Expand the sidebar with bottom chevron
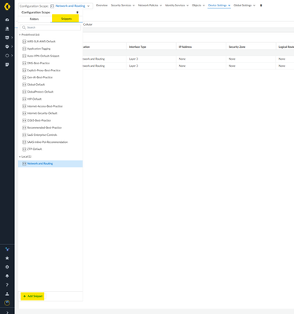 (x=7, y=312)
